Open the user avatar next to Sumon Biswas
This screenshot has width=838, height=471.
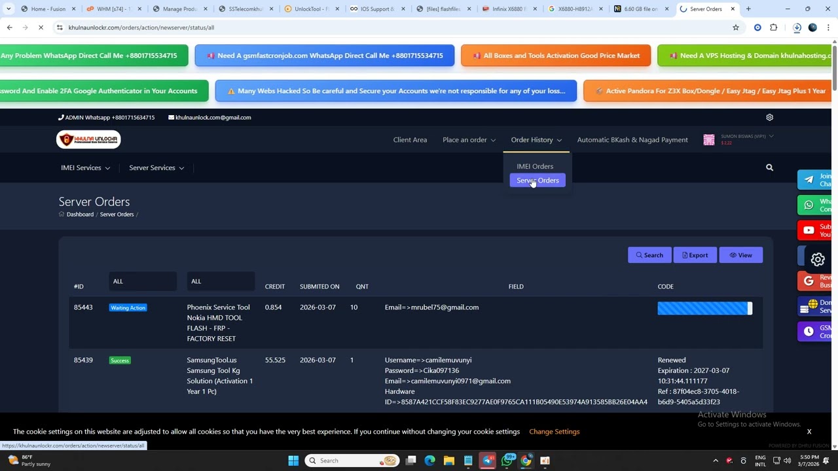coord(708,140)
